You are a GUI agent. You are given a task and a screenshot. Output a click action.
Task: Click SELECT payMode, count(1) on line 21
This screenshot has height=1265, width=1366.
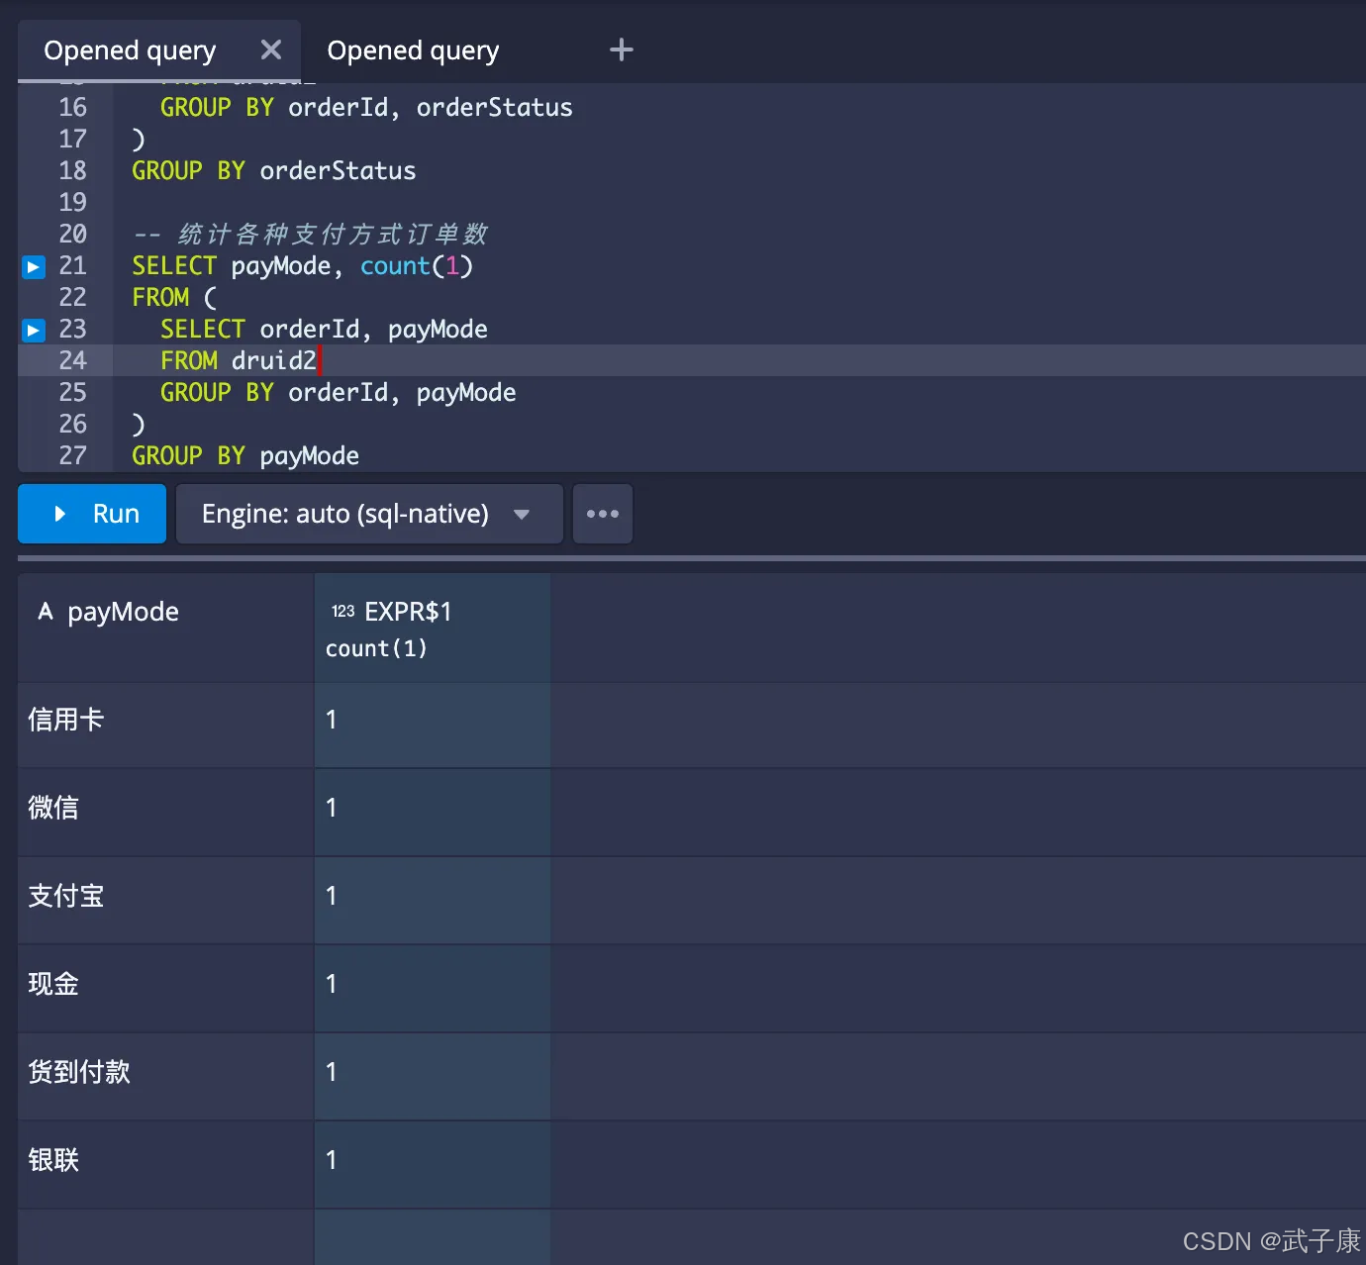pos(303,266)
